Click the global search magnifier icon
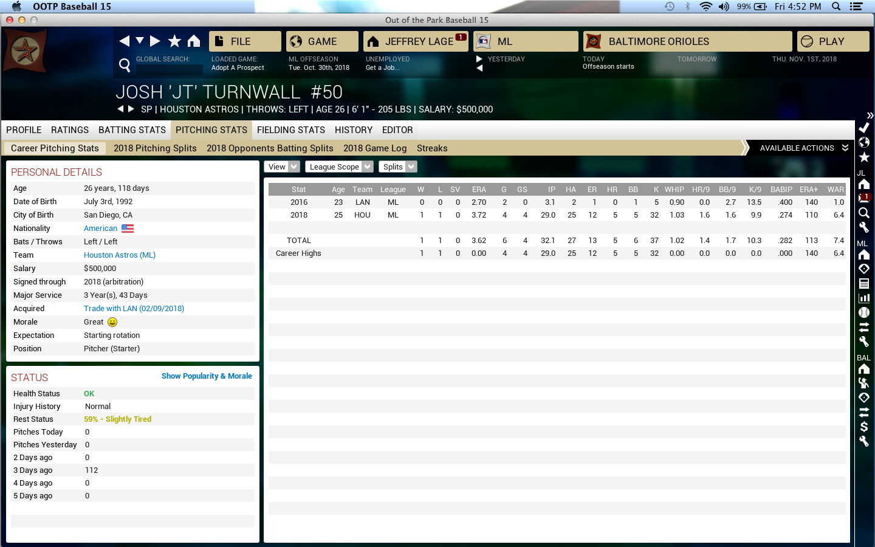The width and height of the screenshot is (875, 547). tap(125, 65)
